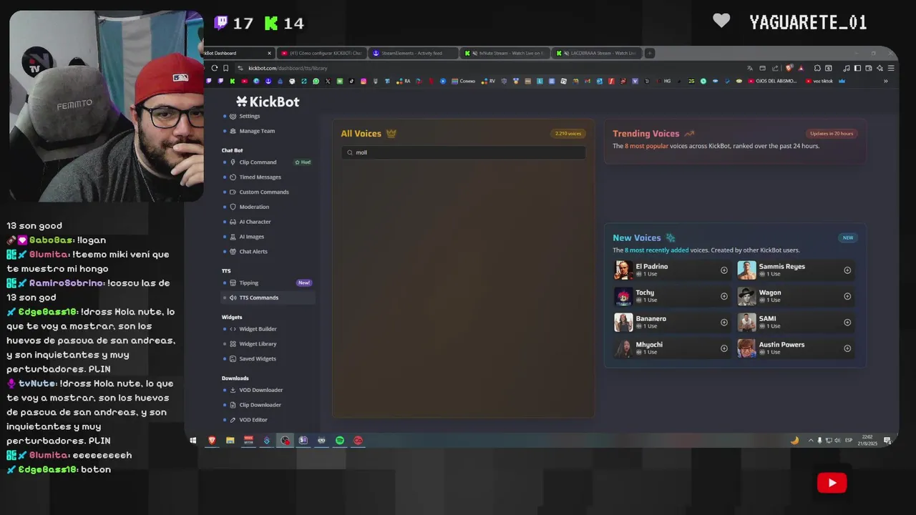Reload the page in browser toolbar

215,68
